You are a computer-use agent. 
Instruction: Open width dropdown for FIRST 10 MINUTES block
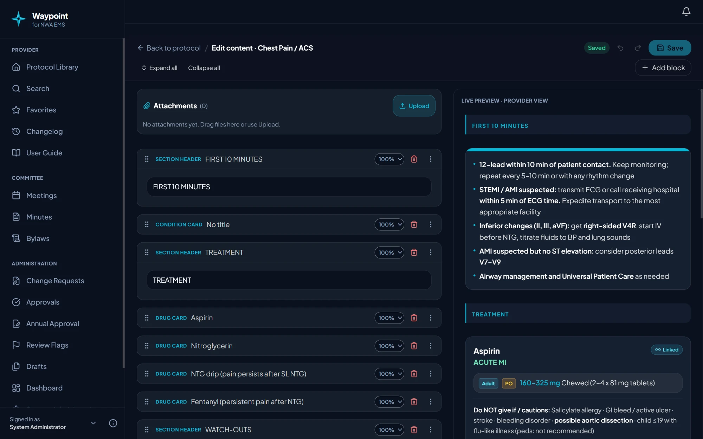point(389,159)
